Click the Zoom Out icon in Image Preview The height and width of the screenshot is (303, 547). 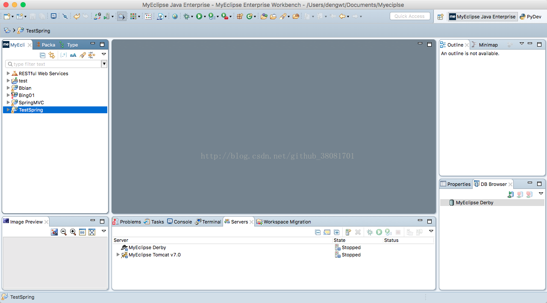(64, 232)
